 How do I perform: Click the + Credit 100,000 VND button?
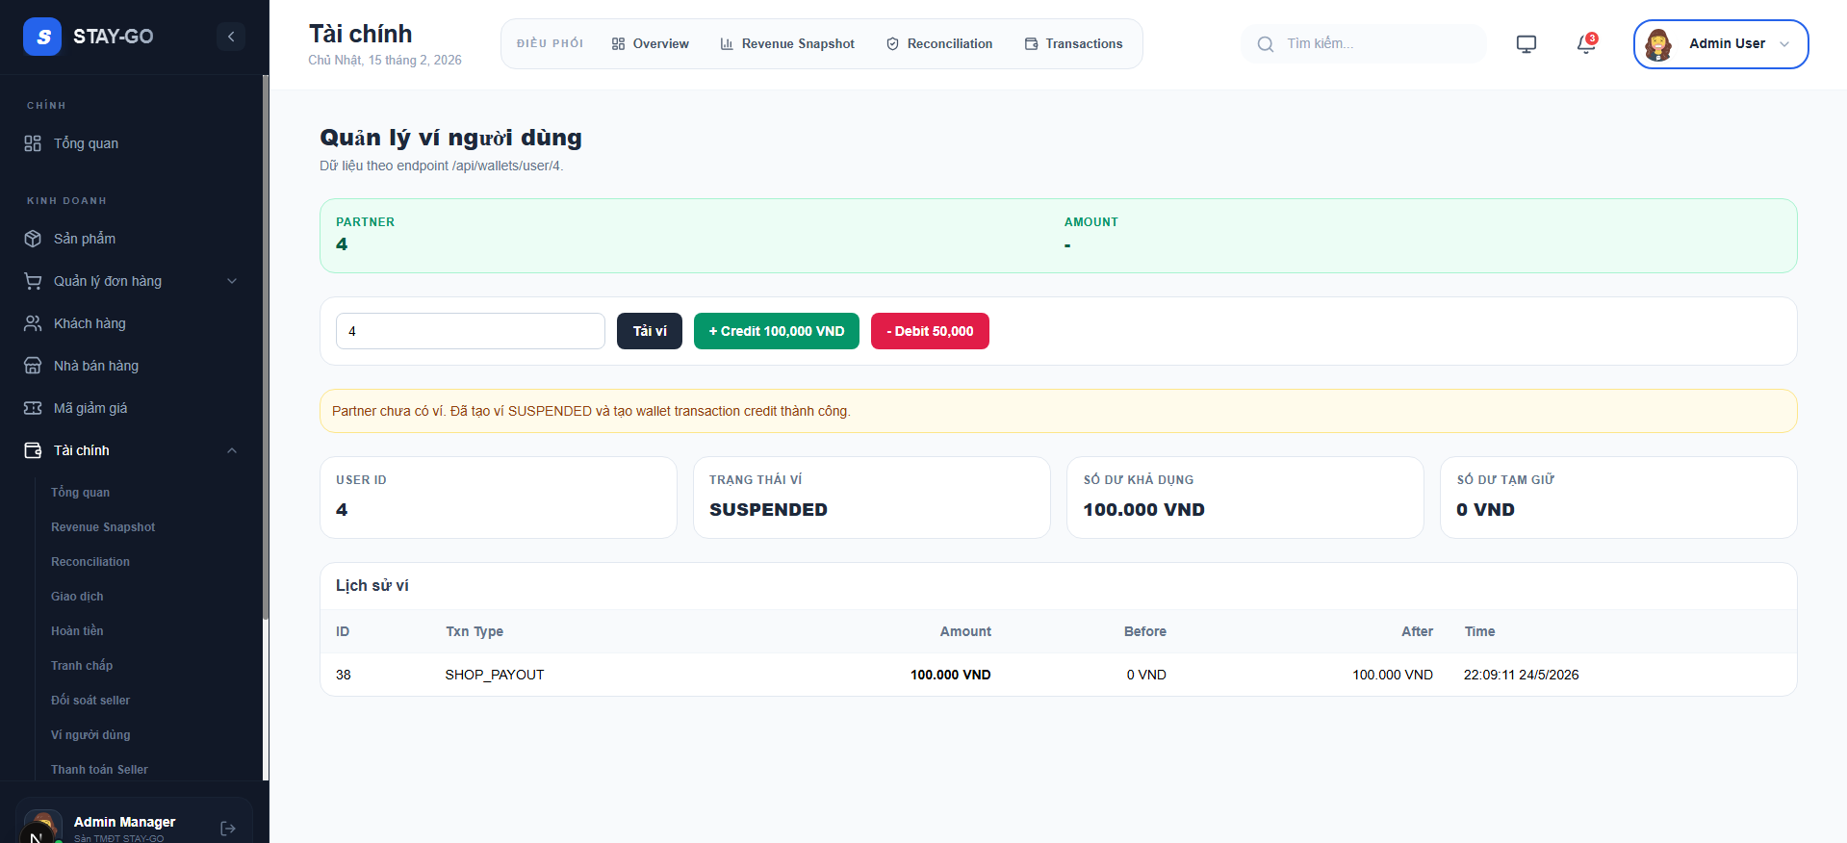(x=777, y=331)
